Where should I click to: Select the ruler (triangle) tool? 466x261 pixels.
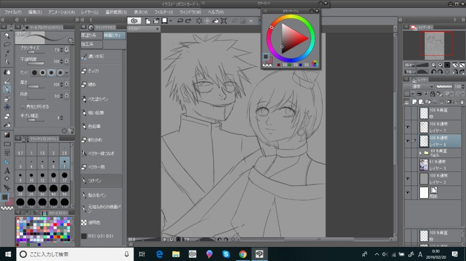tap(7, 162)
